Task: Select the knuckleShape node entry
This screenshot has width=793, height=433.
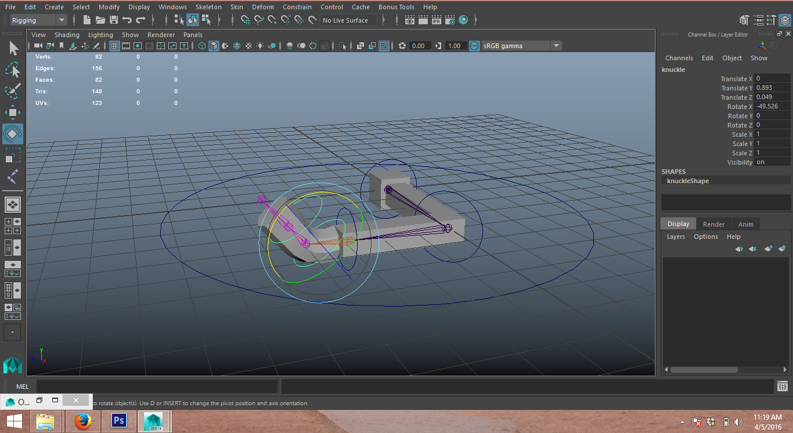Action: (726, 181)
